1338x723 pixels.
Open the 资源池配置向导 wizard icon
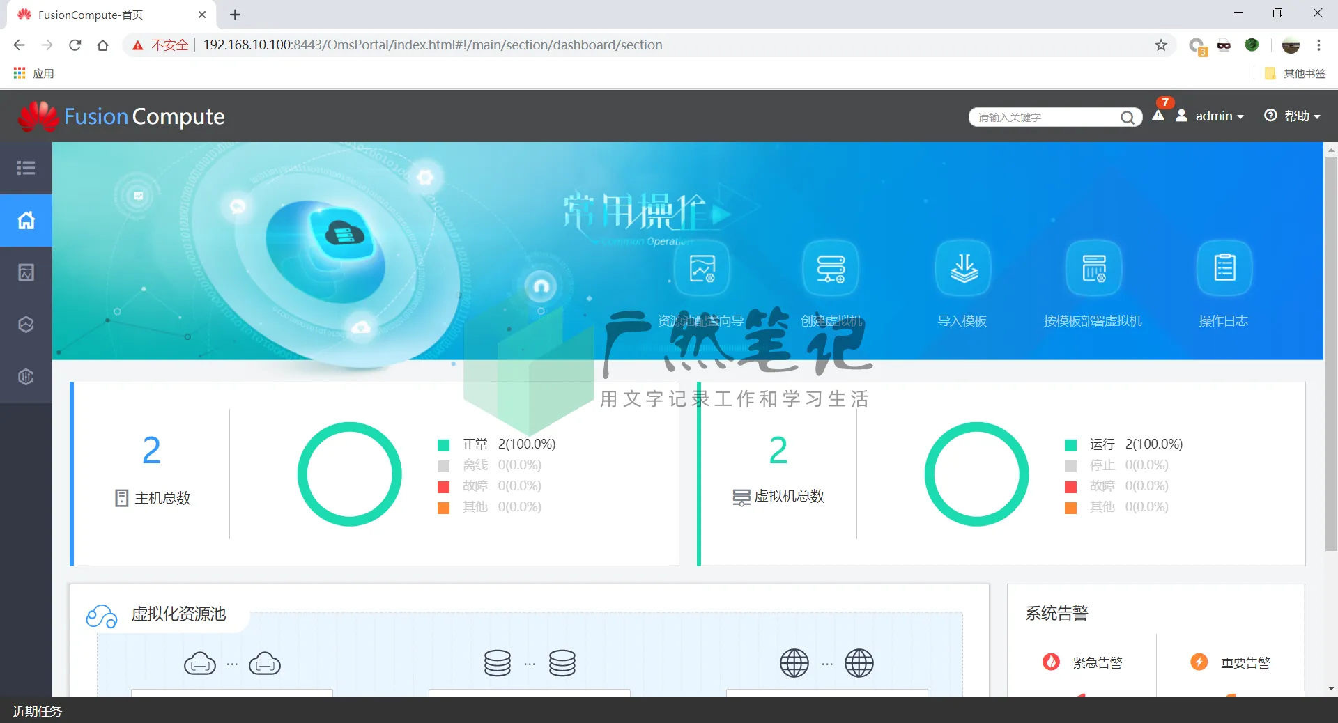pos(702,268)
